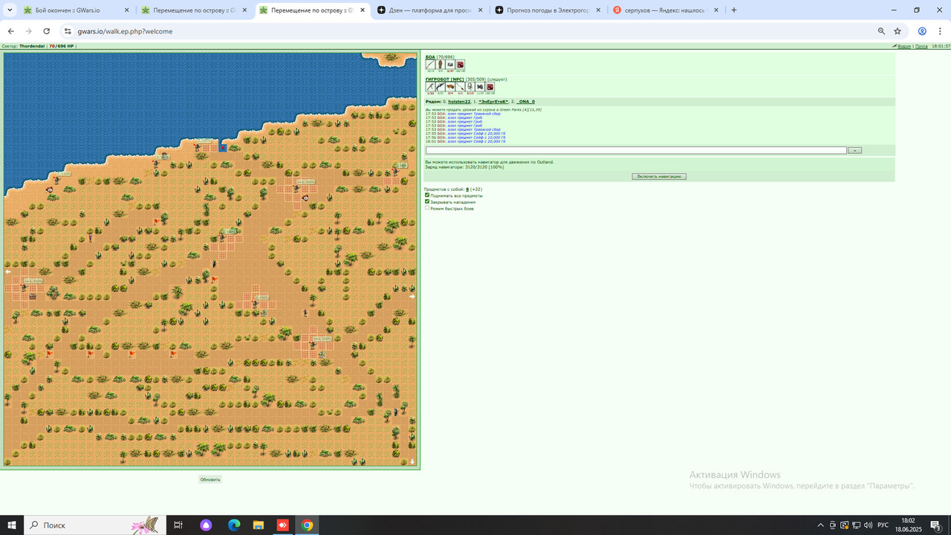Open nearby player holsten22 link
This screenshot has width=951, height=535.
(x=459, y=102)
